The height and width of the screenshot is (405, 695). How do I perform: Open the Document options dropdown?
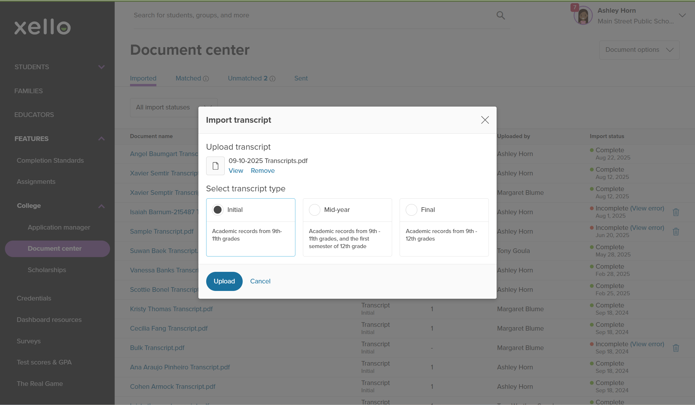pyautogui.click(x=639, y=50)
